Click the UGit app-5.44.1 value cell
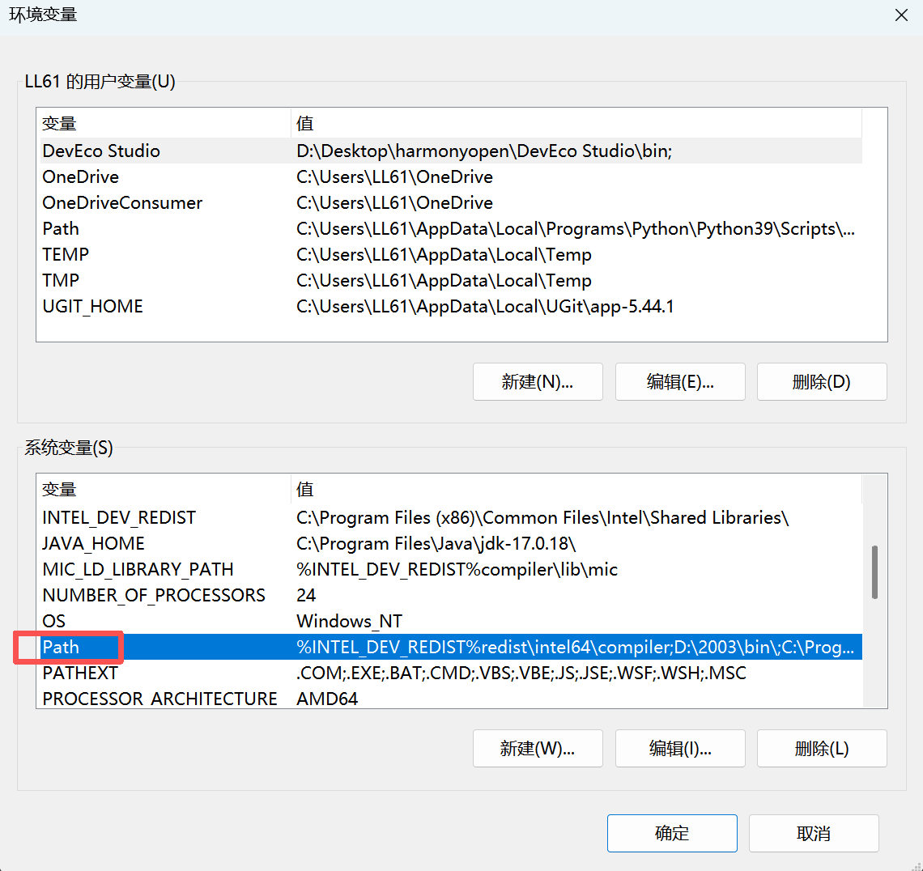Viewport: 923px width, 871px height. point(484,307)
